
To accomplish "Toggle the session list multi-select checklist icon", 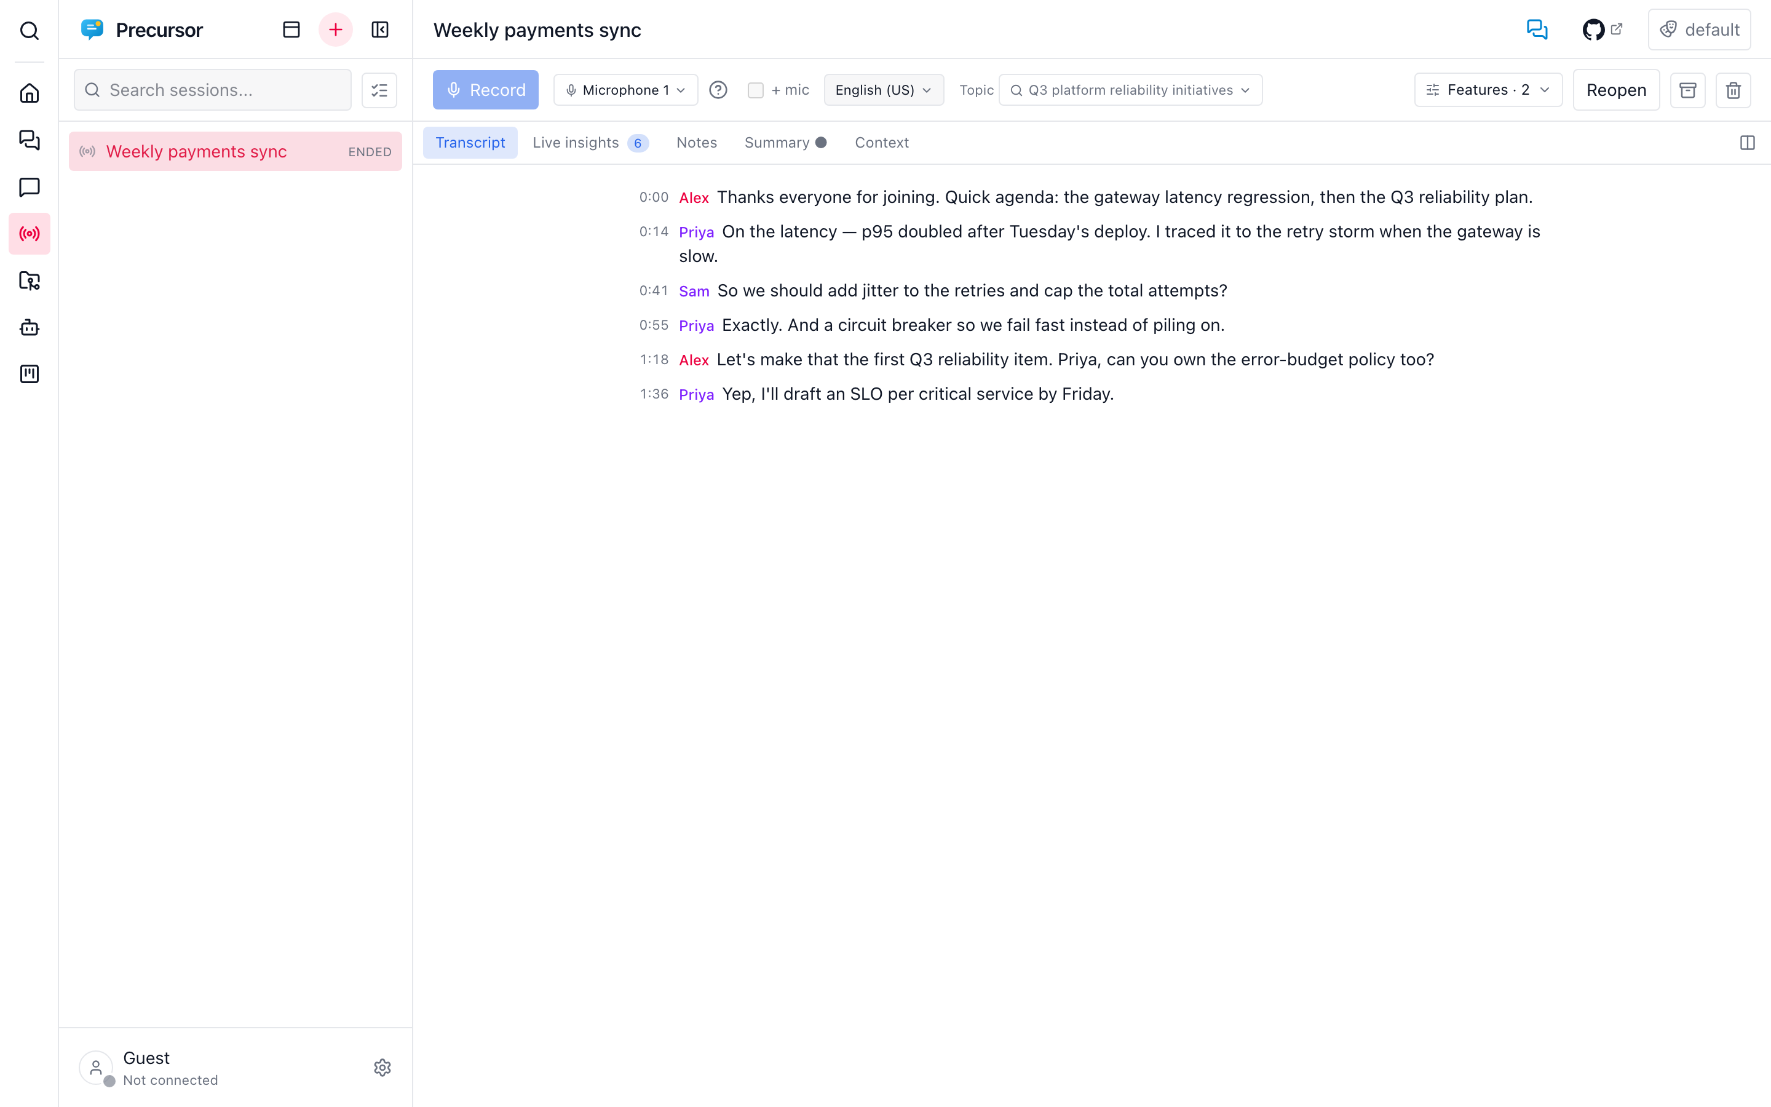I will point(379,90).
